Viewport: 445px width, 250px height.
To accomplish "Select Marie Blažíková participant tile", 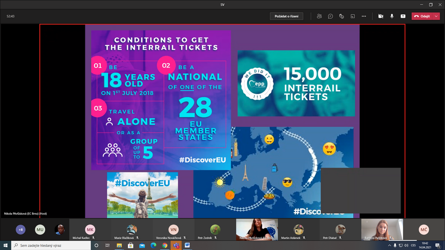I will pos(132,230).
